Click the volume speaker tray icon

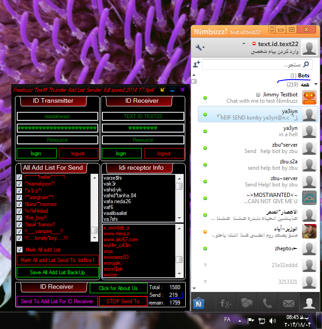coord(273,320)
